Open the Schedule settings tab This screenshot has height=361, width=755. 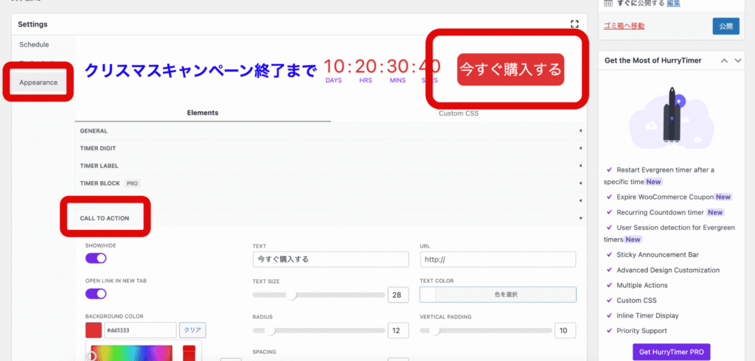[34, 44]
